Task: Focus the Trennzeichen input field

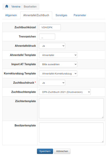Action: point(47,37)
